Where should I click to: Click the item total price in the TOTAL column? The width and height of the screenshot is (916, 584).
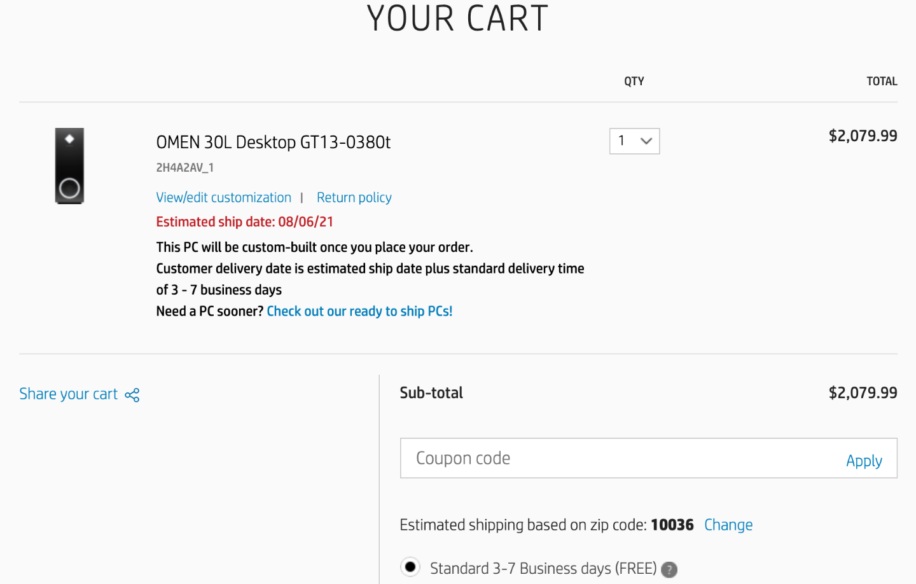(x=863, y=136)
